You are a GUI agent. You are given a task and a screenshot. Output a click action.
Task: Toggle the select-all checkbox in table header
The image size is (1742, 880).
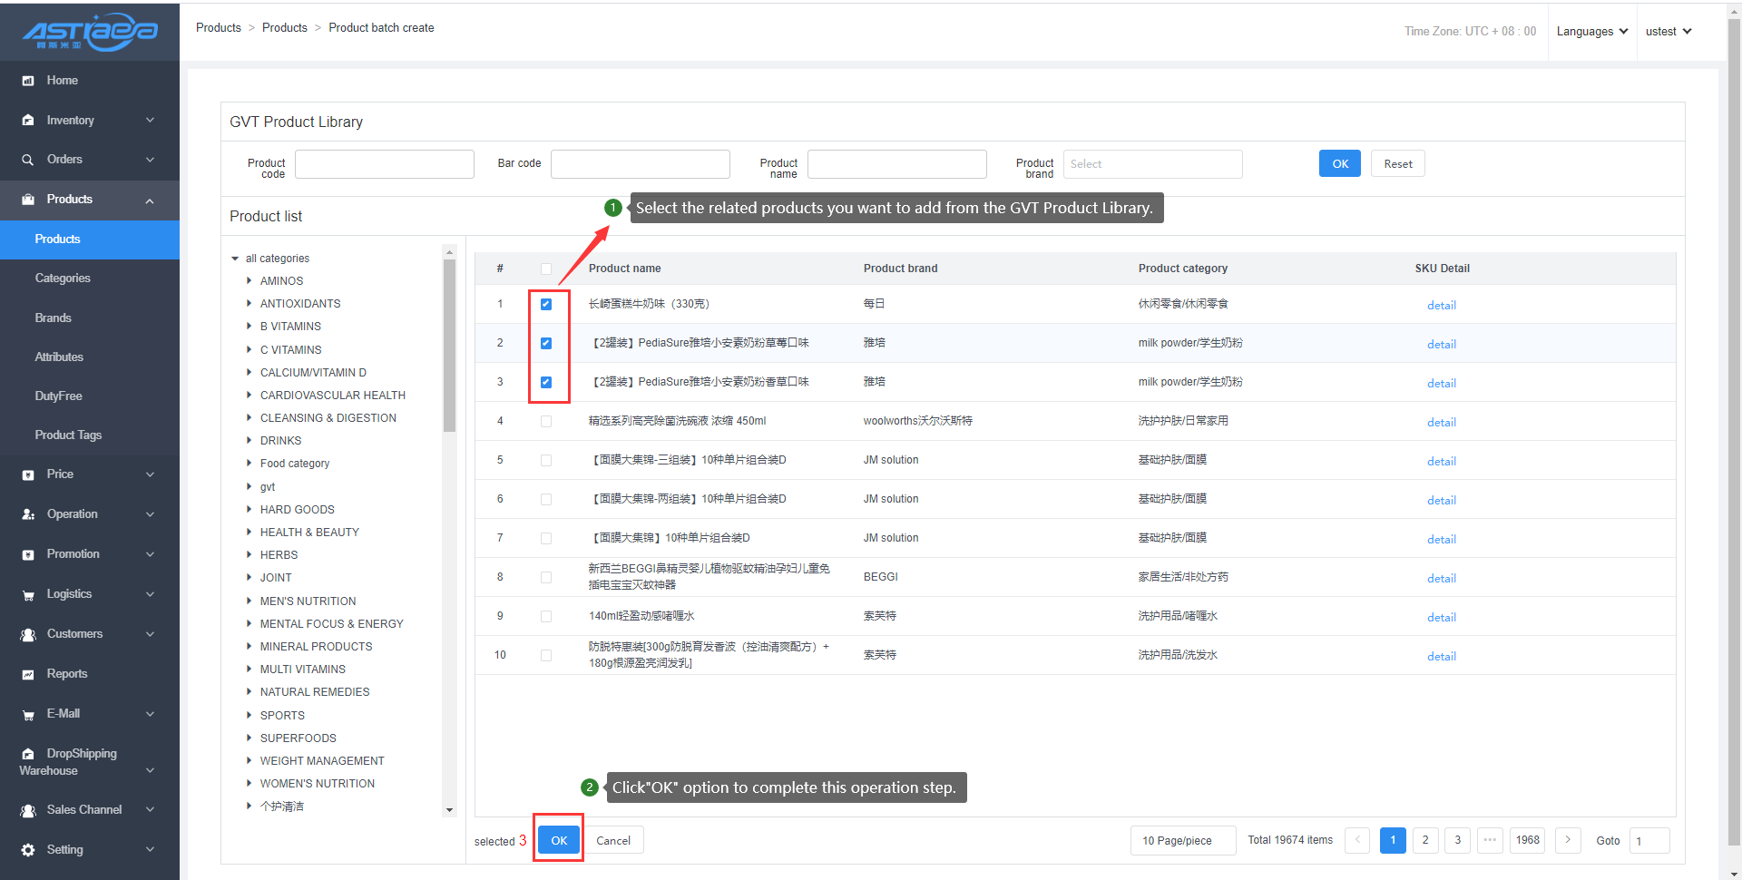click(546, 269)
